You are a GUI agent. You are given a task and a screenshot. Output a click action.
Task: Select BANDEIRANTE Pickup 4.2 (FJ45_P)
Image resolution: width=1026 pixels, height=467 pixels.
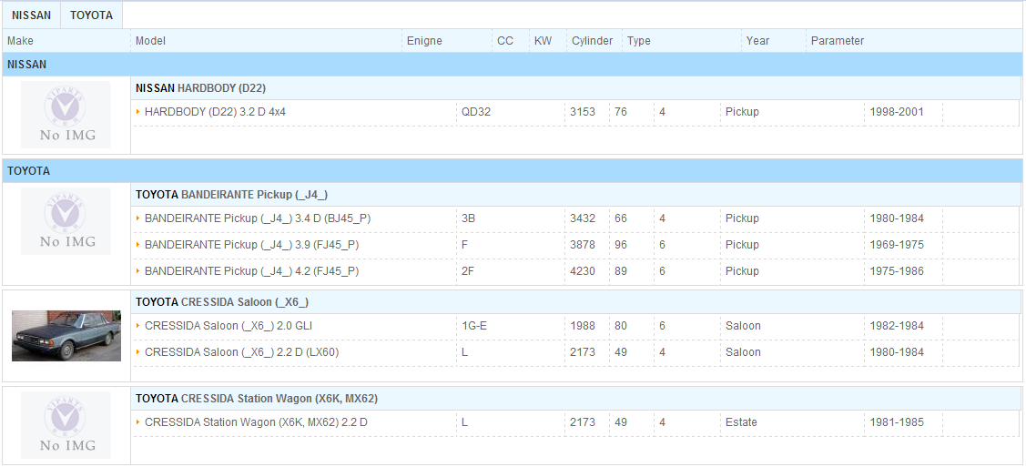tap(251, 270)
